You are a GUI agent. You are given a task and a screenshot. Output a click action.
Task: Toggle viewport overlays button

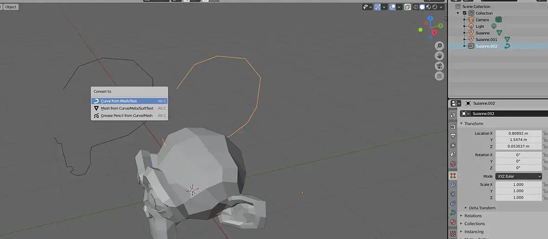[392, 7]
